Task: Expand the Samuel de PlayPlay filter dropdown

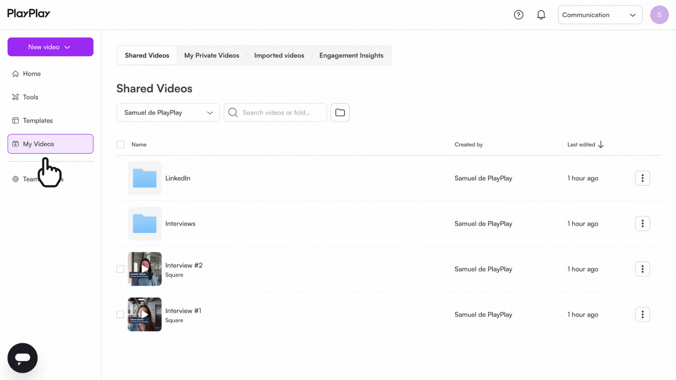Action: 168,113
